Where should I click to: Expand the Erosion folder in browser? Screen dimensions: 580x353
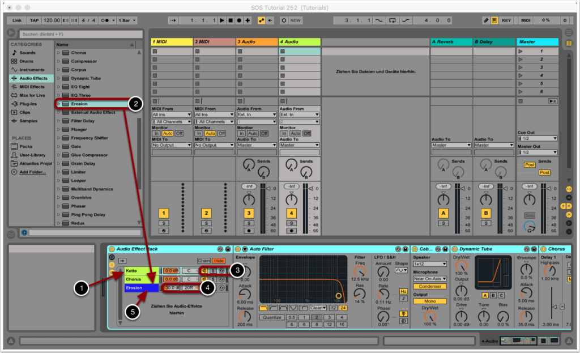58,104
